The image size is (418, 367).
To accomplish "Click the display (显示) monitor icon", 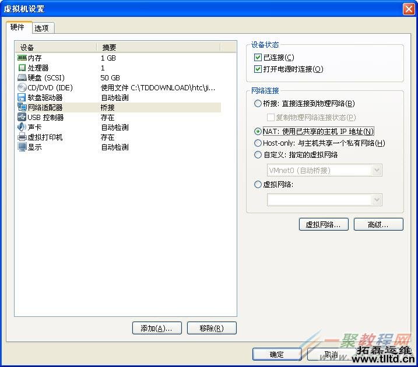I will (22, 147).
